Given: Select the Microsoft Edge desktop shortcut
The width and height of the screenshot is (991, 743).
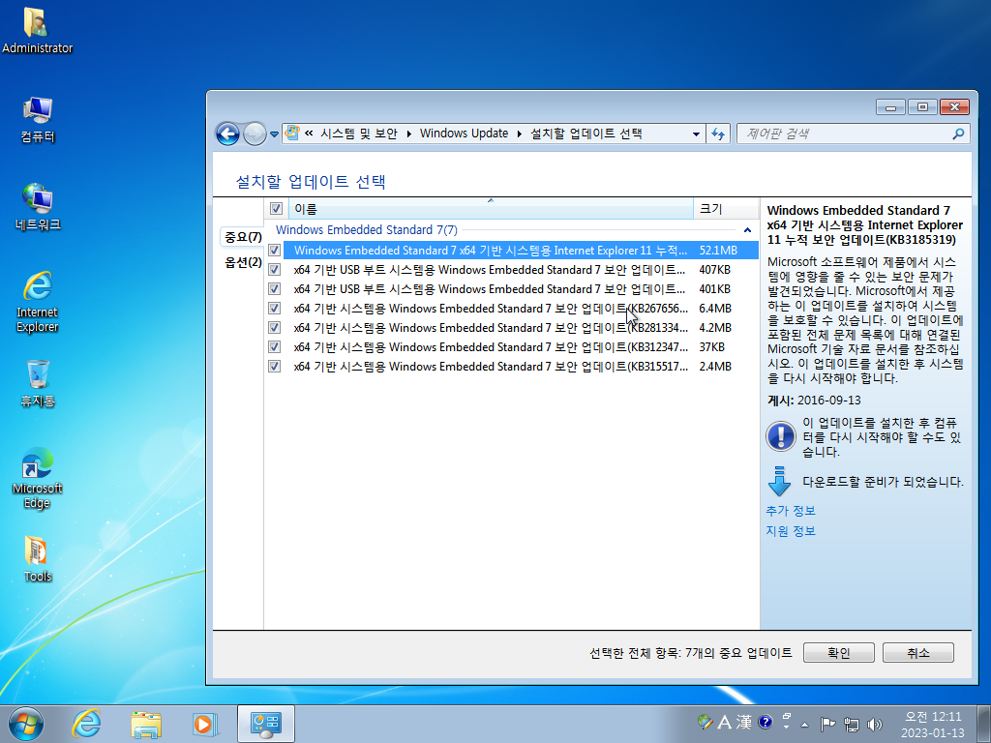Looking at the screenshot, I should click(x=38, y=478).
